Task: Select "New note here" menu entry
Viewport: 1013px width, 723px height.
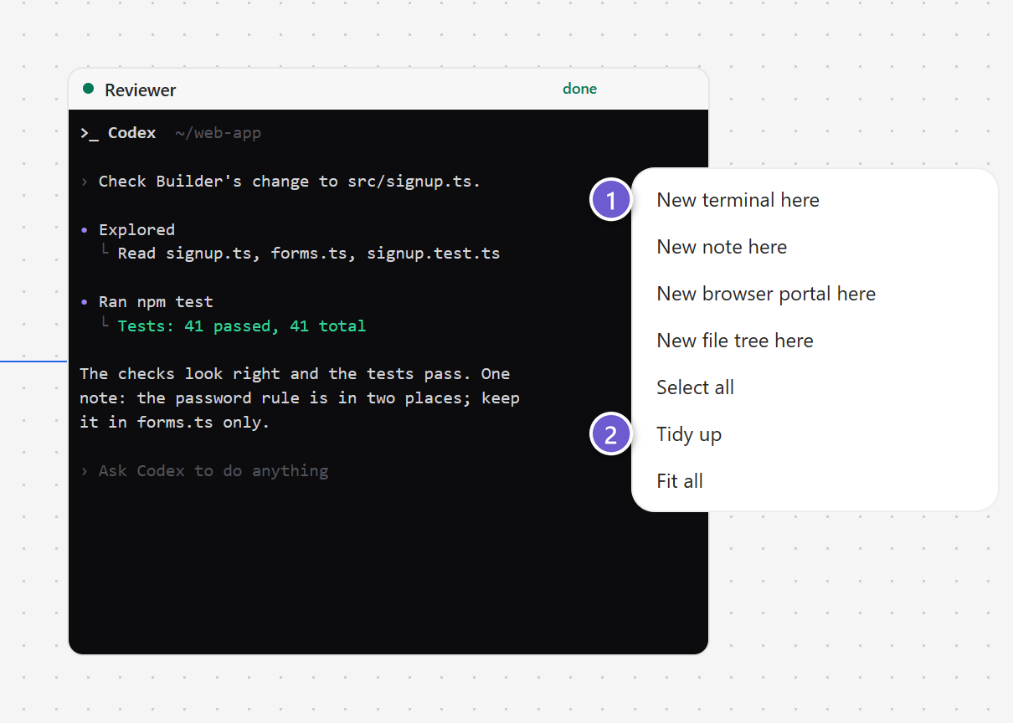Action: pos(815,247)
